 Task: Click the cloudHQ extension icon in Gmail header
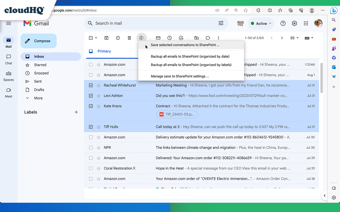point(240,23)
